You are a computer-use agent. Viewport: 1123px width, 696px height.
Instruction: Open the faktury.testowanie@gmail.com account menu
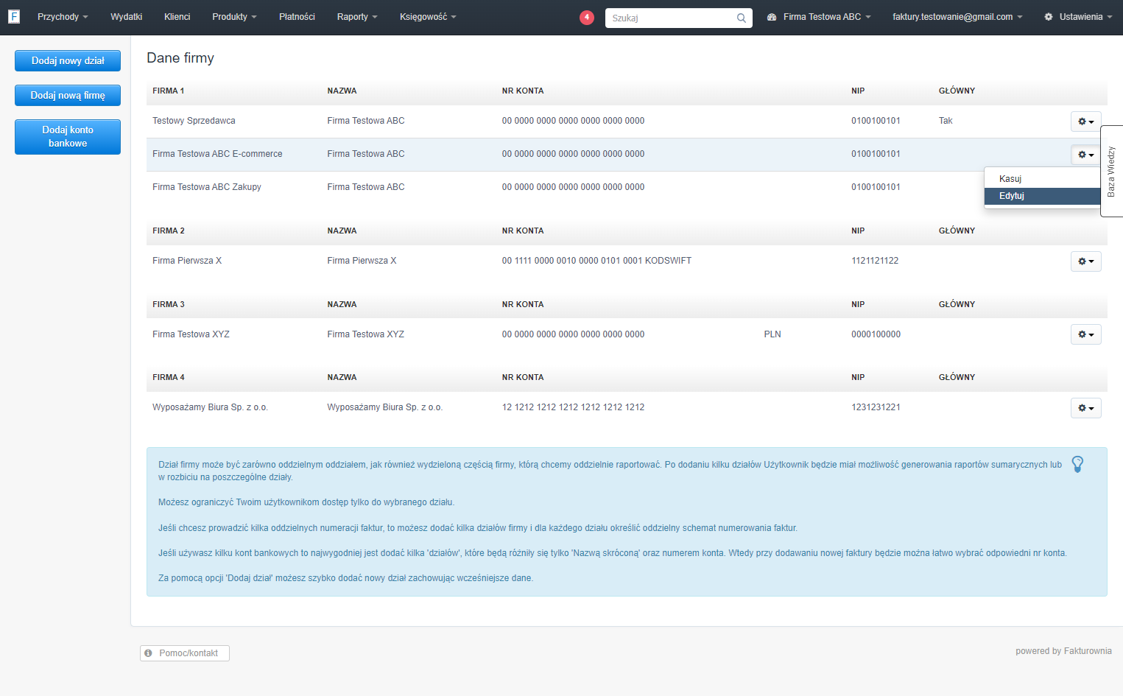957,17
